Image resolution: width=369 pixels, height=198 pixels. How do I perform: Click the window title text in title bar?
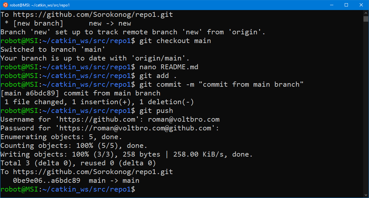point(40,5)
